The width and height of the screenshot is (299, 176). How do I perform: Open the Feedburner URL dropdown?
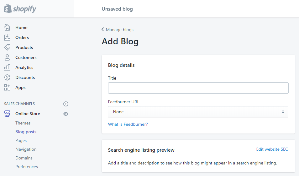(198, 112)
